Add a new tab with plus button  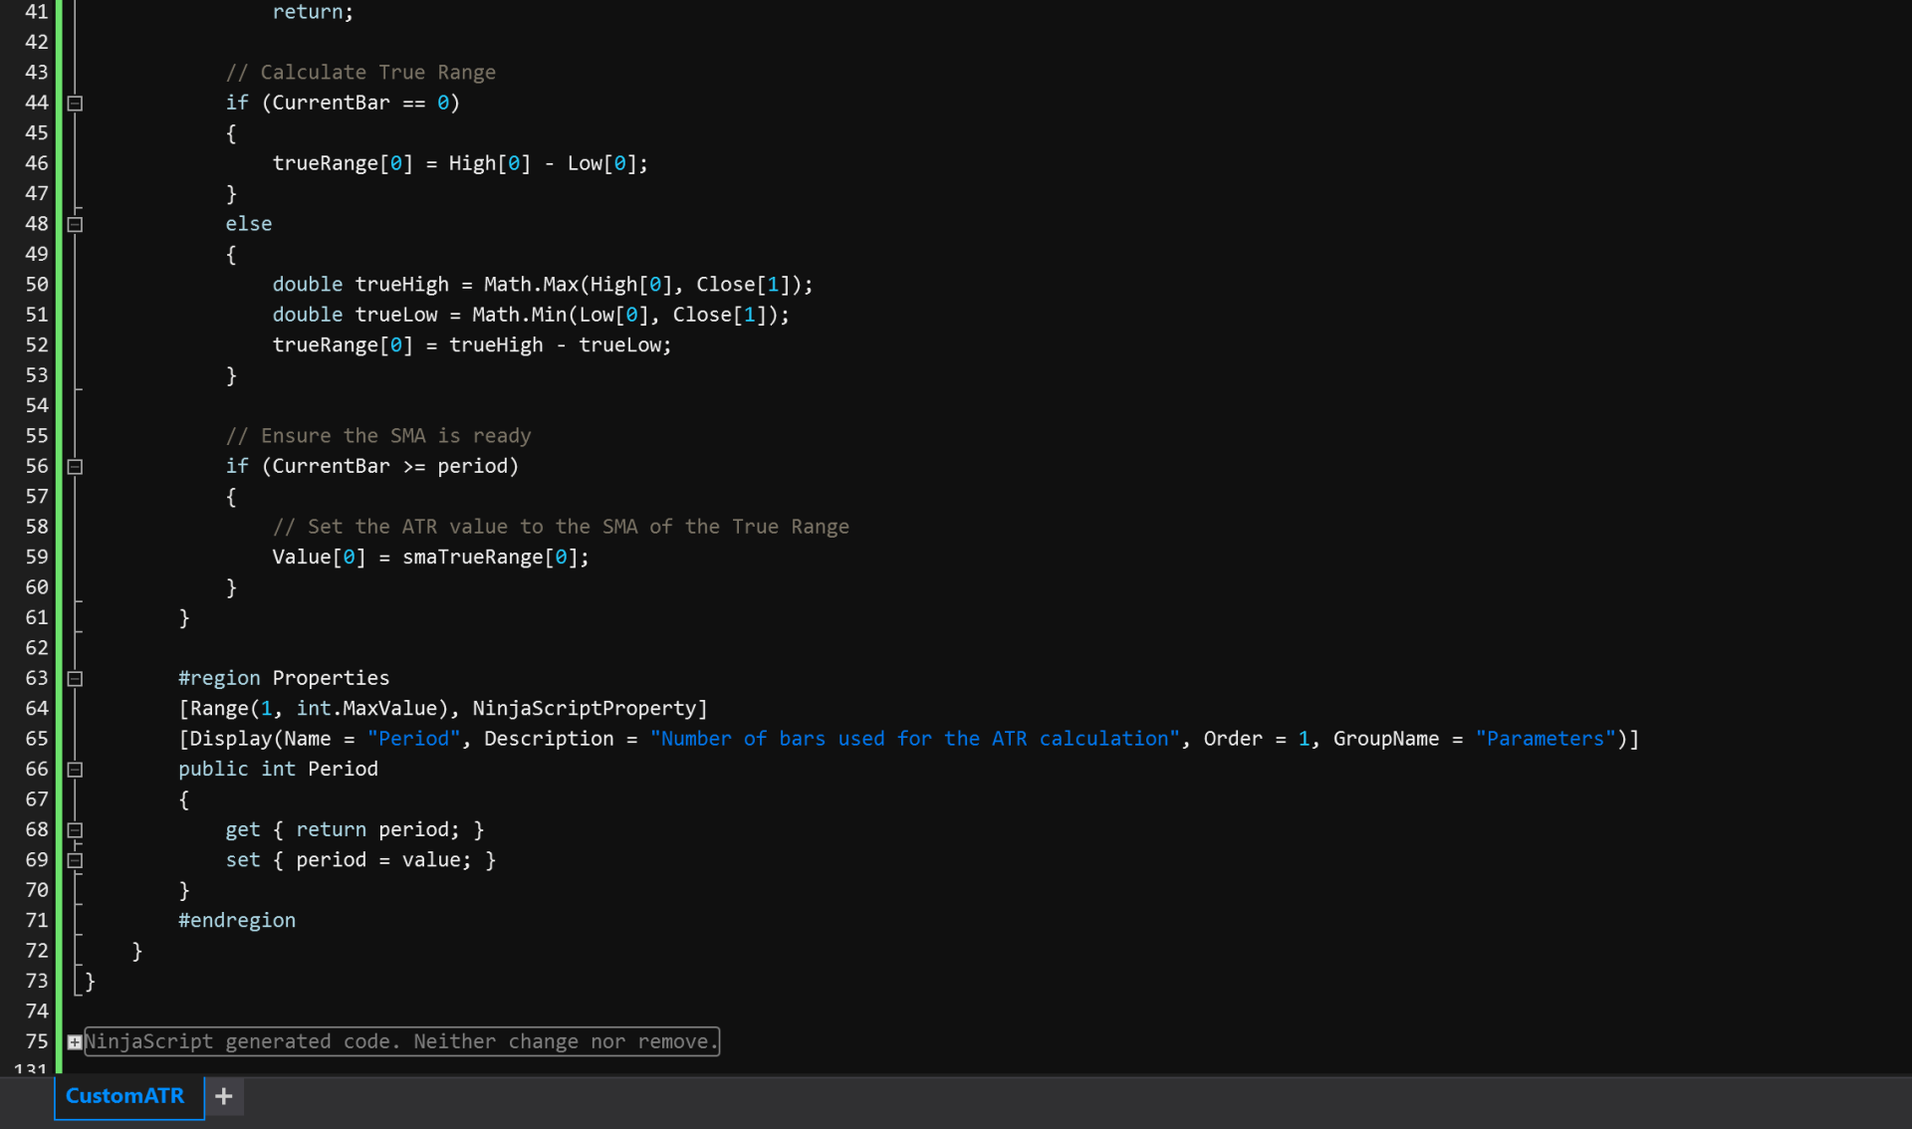coord(224,1096)
